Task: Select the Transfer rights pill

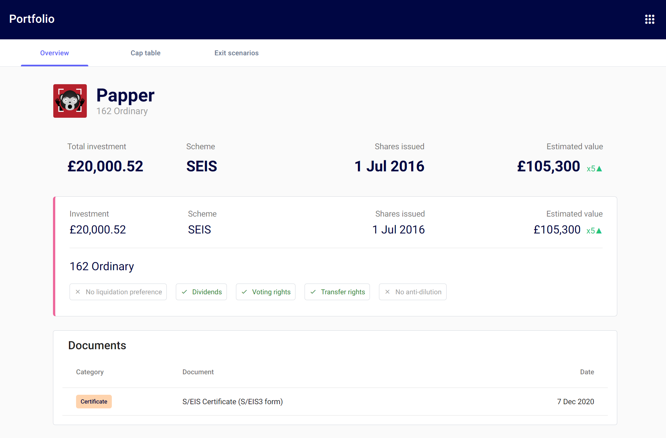Action: [337, 292]
